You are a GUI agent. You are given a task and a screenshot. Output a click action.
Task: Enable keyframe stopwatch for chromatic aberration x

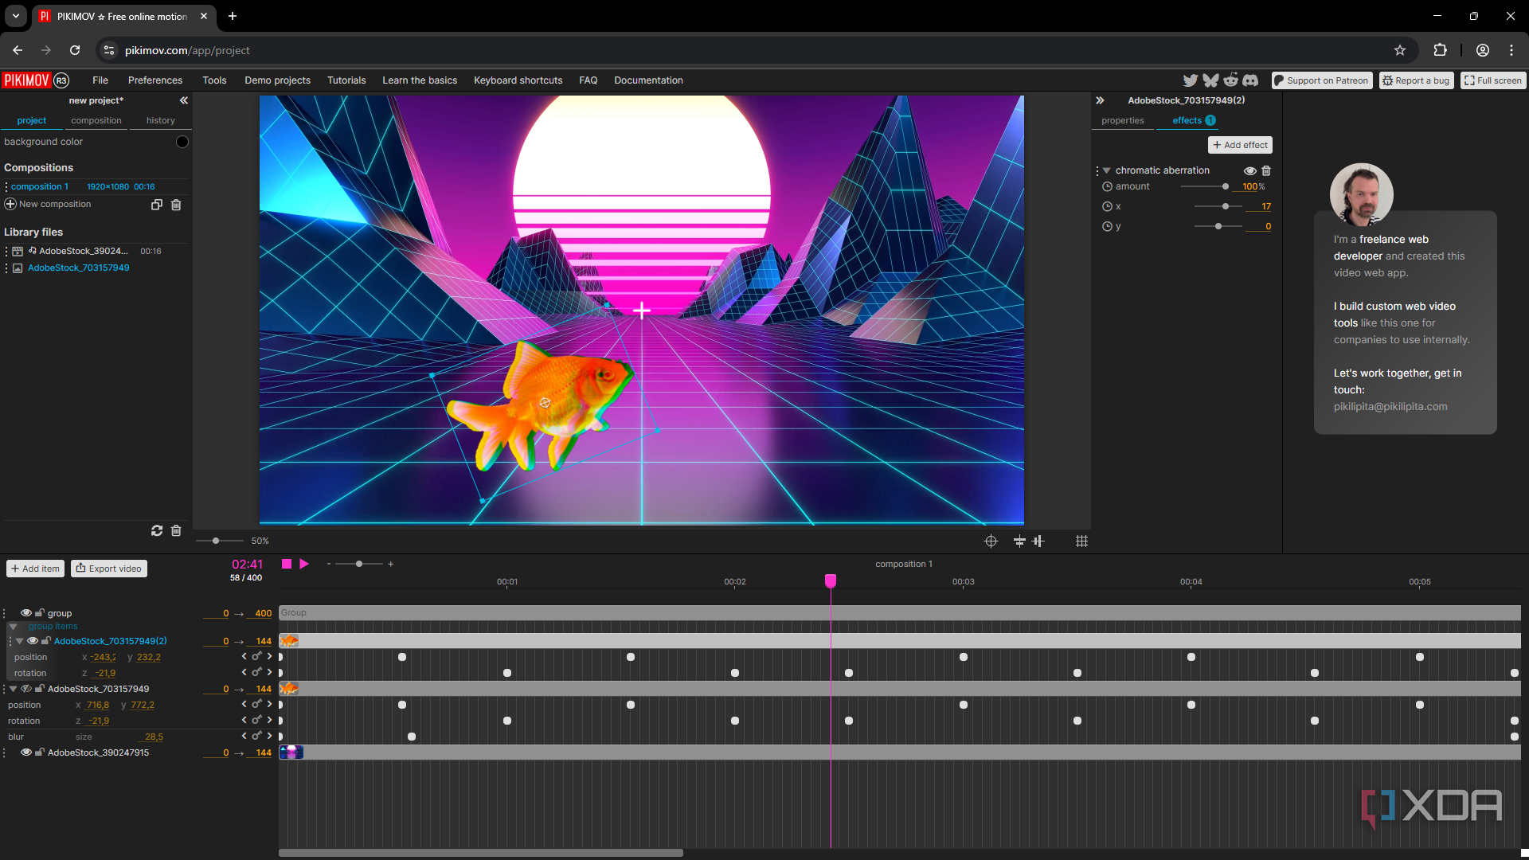coord(1107,206)
